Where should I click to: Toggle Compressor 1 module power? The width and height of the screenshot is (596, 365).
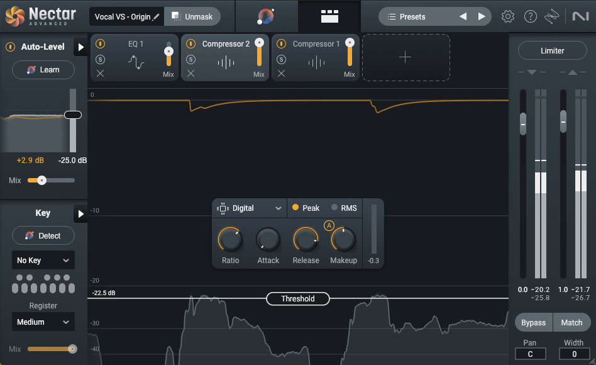(x=281, y=44)
